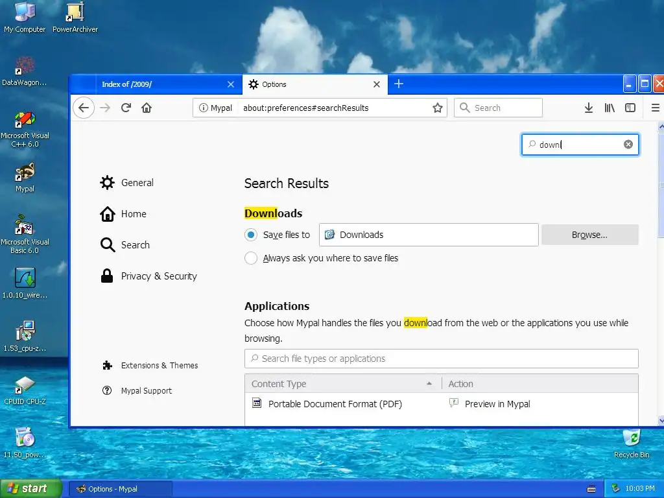664x498 pixels.
Task: Select the DataWagon desktop shortcut
Action: 25,70
